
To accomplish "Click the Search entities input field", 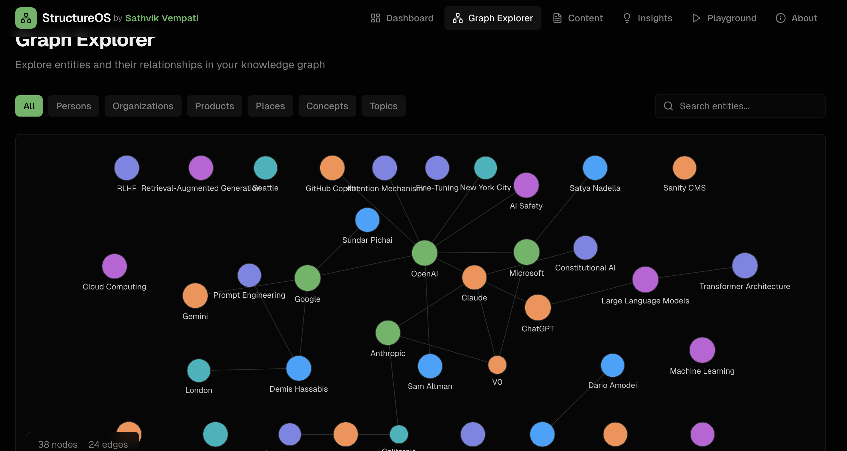I will tap(746, 106).
